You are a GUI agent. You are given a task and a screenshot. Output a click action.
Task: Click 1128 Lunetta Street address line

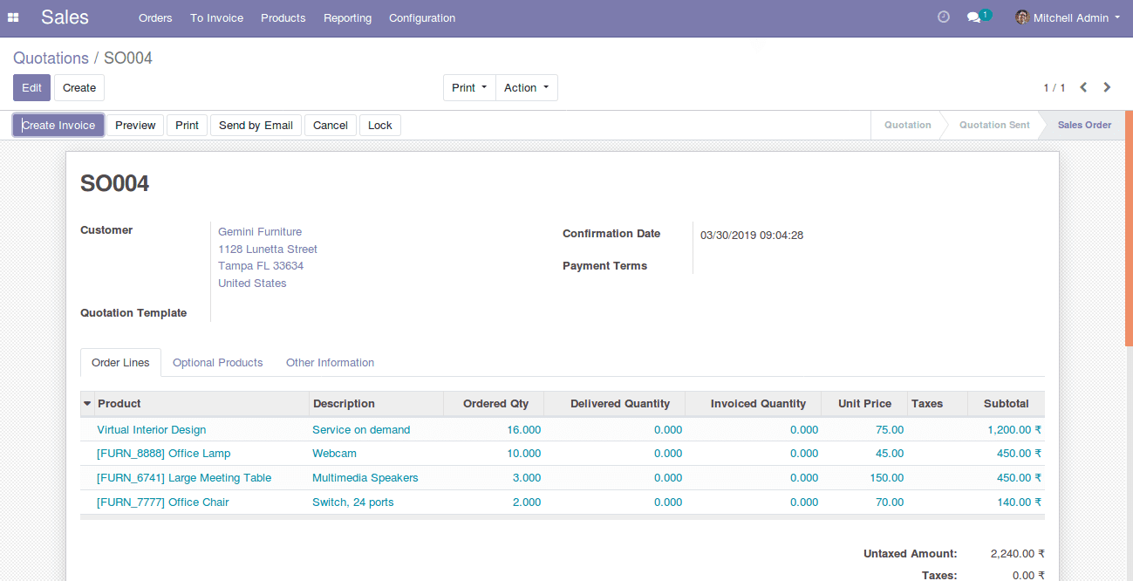pos(267,249)
